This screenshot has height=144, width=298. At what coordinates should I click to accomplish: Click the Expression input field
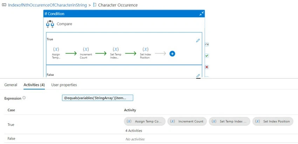point(97,98)
